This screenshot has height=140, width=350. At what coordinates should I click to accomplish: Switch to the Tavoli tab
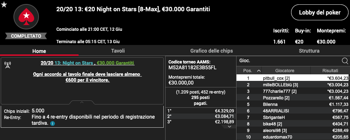click(118, 51)
